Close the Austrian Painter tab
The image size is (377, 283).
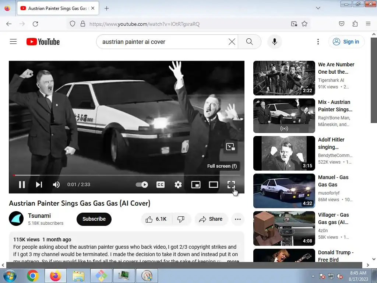(x=93, y=8)
